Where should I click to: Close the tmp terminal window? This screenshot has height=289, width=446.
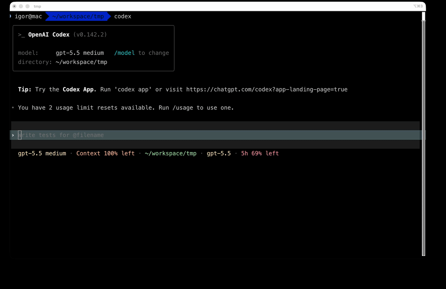point(14,6)
